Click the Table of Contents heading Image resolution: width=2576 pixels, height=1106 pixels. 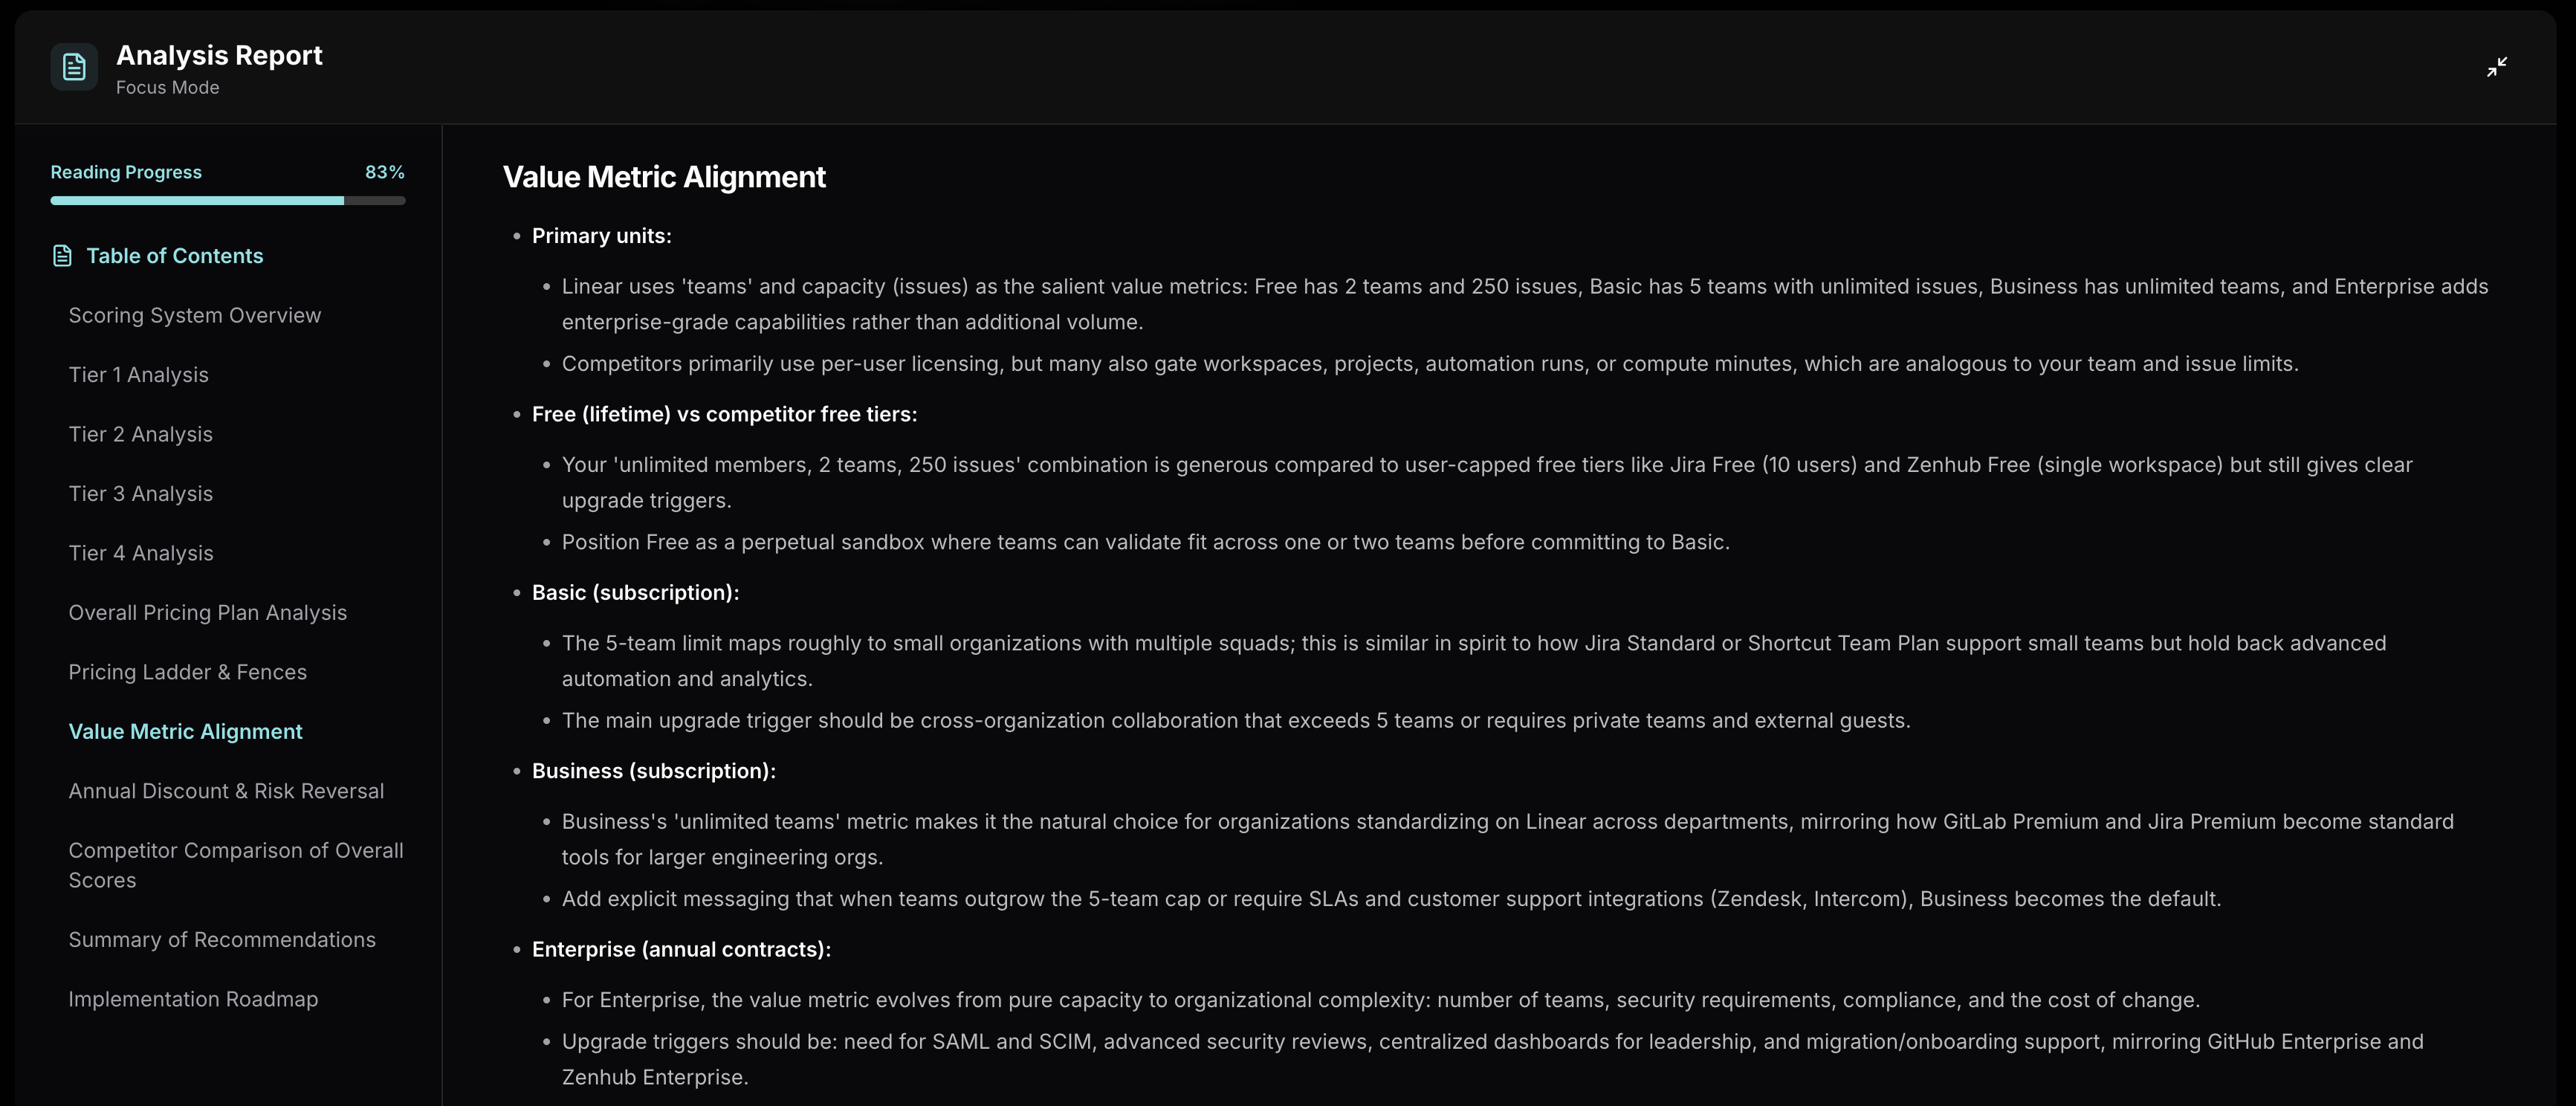174,256
